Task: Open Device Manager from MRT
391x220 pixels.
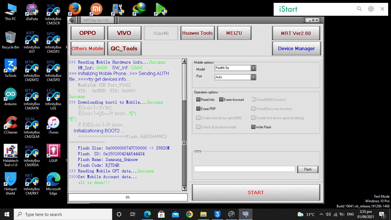Action: (297, 48)
